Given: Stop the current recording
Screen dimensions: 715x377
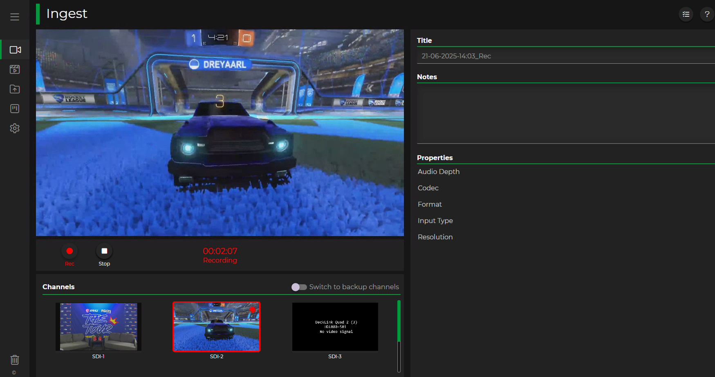Looking at the screenshot, I should click(104, 251).
